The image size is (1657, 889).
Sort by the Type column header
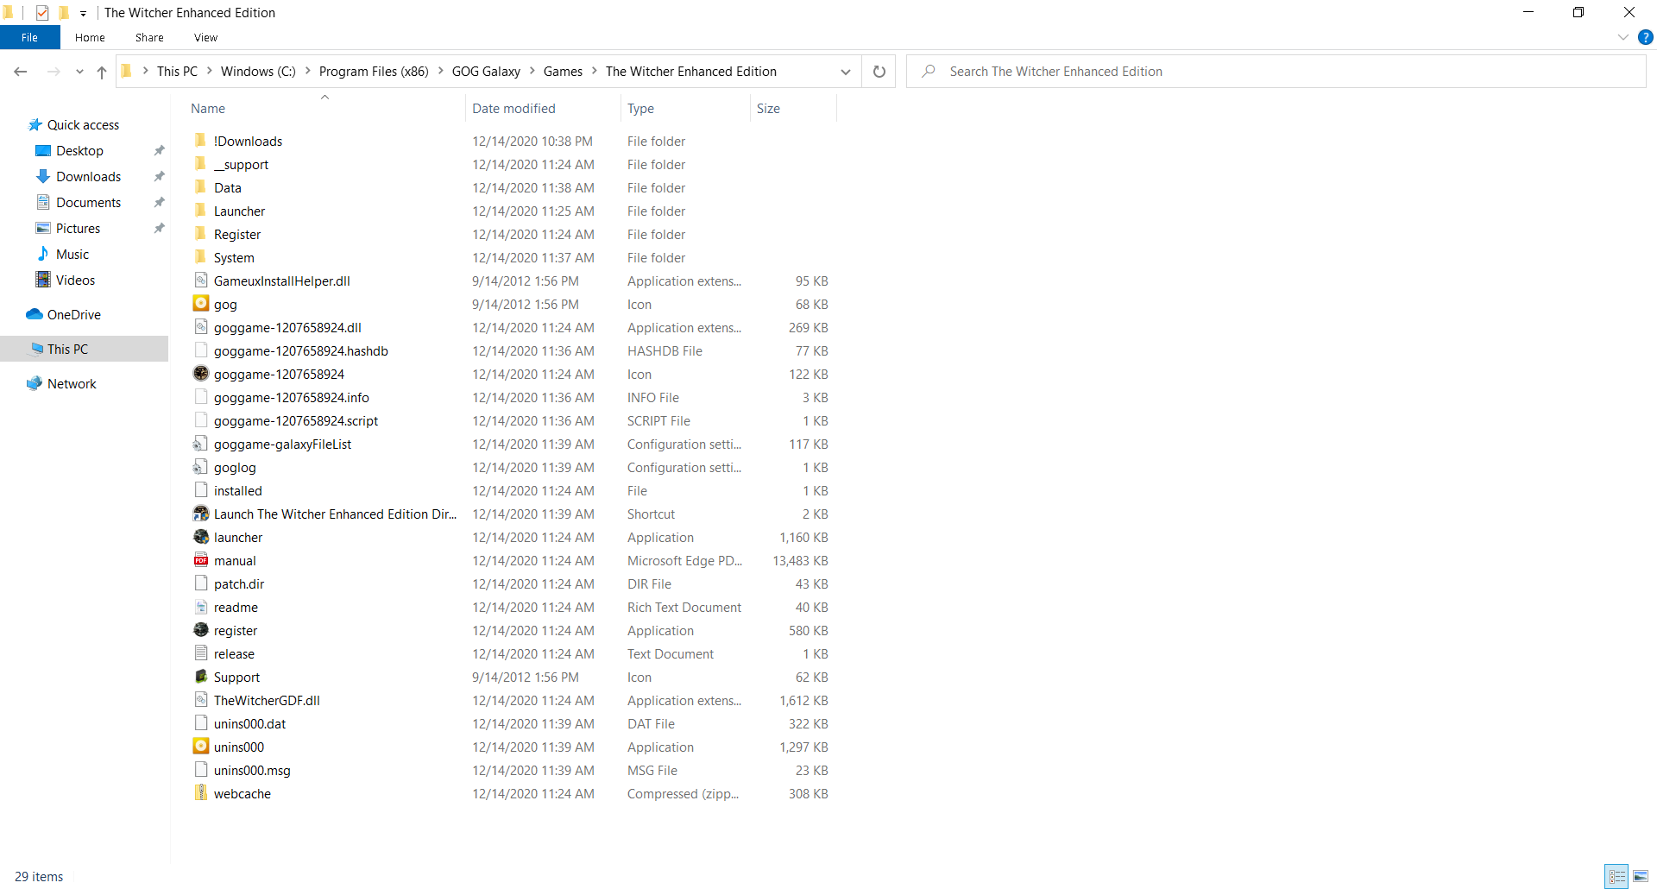[x=685, y=109]
